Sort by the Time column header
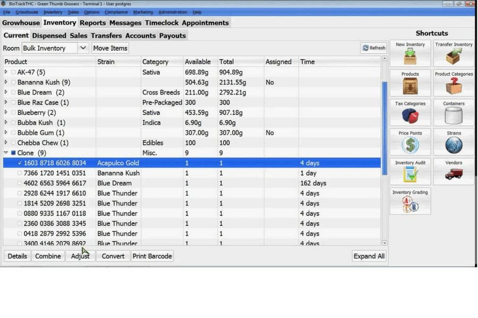This screenshot has width=478, height=318. coord(340,62)
